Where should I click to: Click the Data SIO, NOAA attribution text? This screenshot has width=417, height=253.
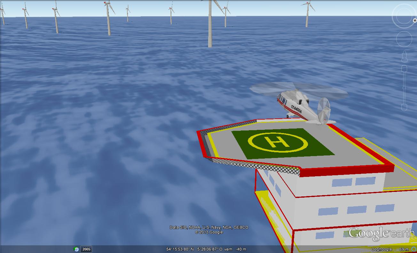pyautogui.click(x=209, y=227)
